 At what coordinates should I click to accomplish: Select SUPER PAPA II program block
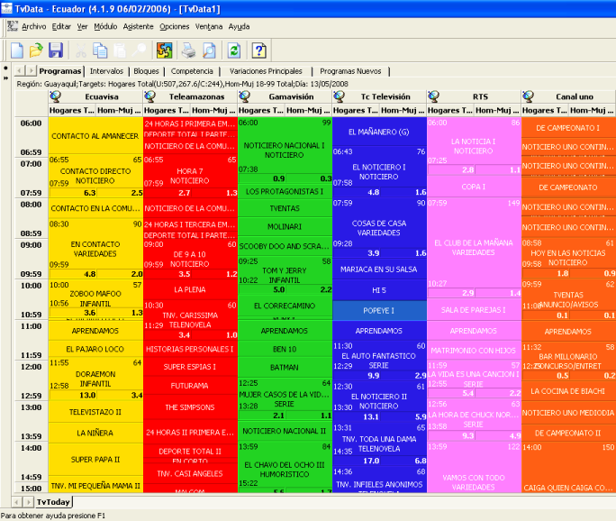pos(95,460)
